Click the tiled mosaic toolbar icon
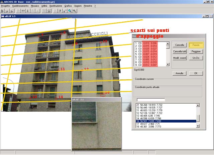Viewport: 214px width, 155px height. point(49,11)
